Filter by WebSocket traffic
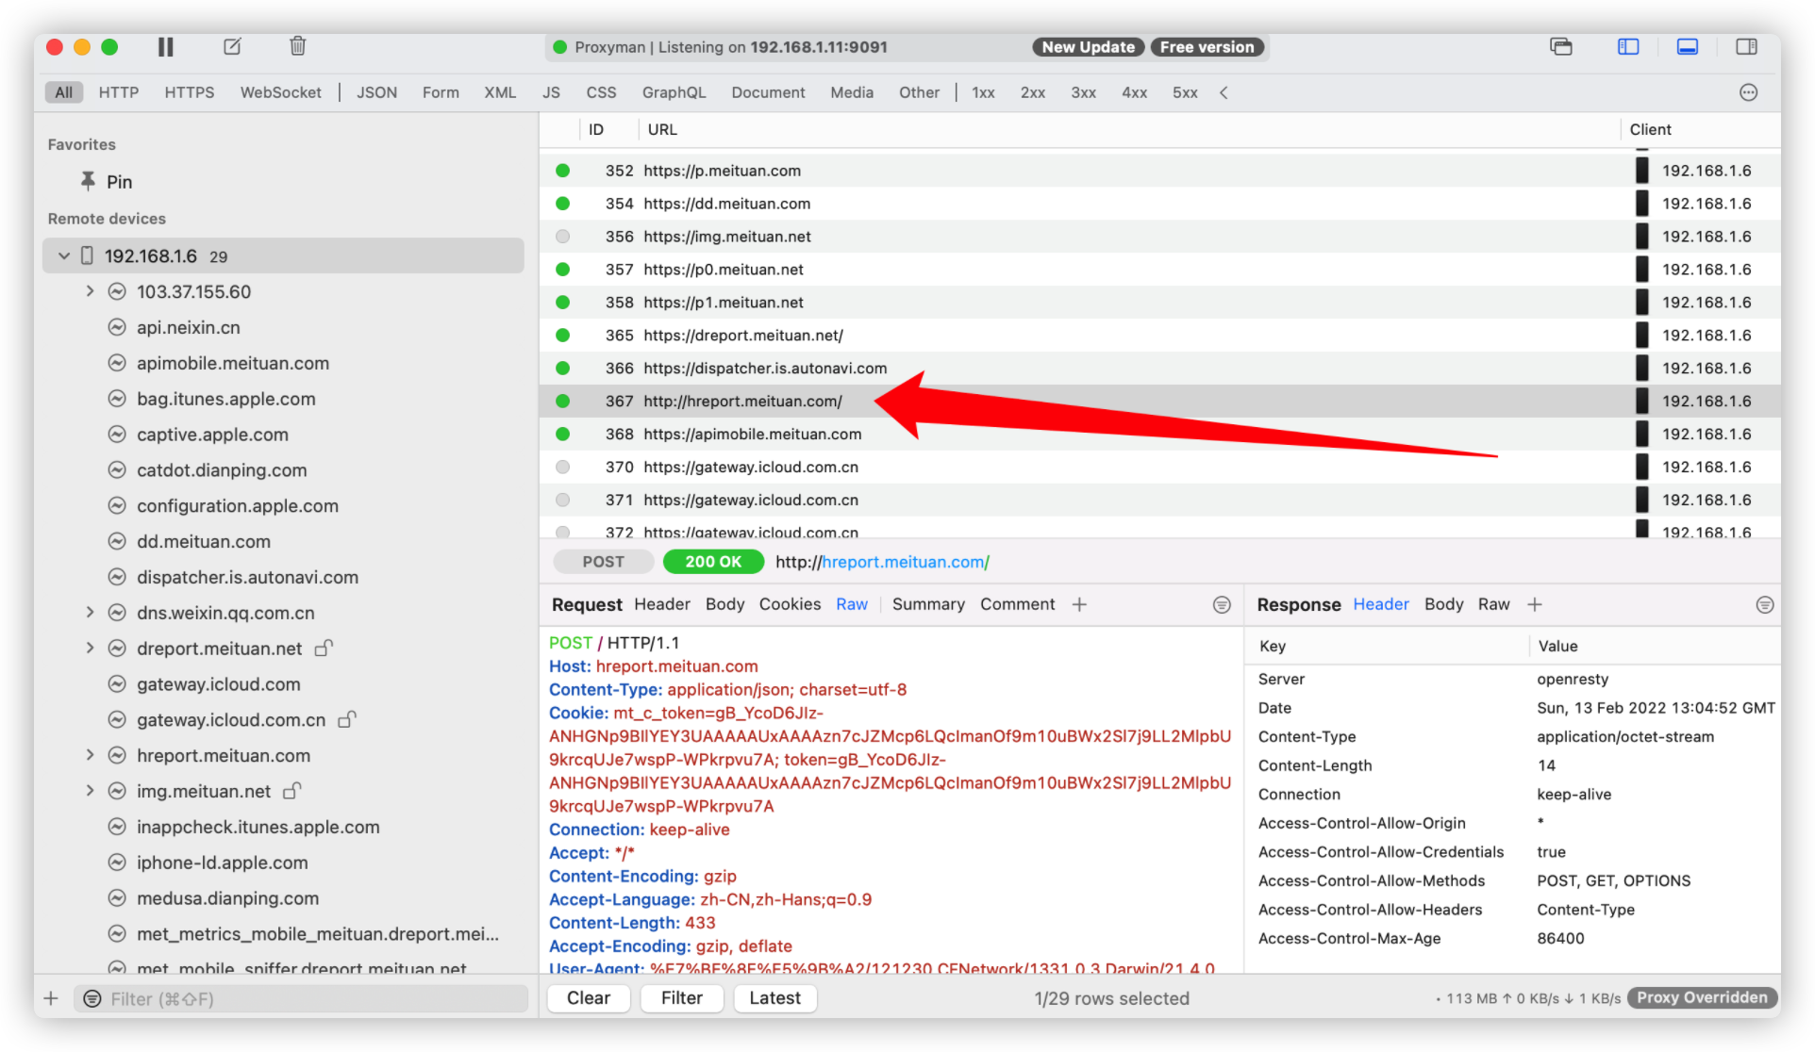The width and height of the screenshot is (1815, 1052). pyautogui.click(x=280, y=92)
